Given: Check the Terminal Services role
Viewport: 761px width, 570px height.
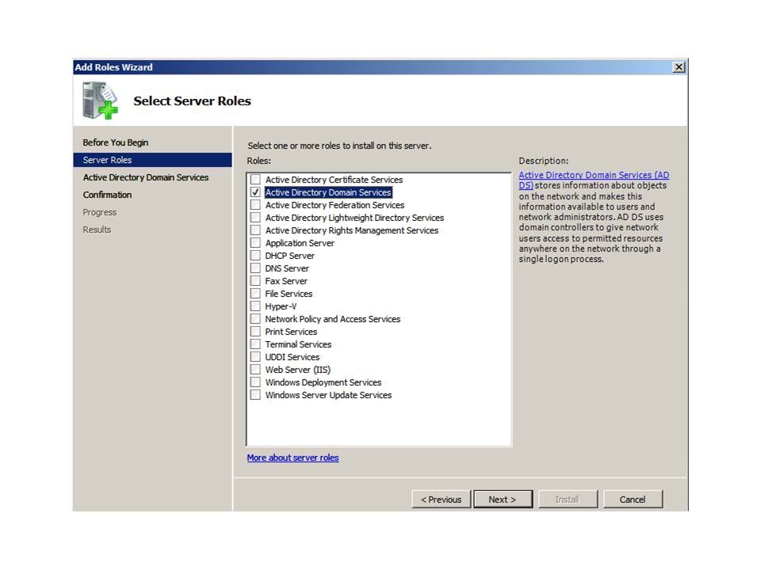Looking at the screenshot, I should click(255, 344).
